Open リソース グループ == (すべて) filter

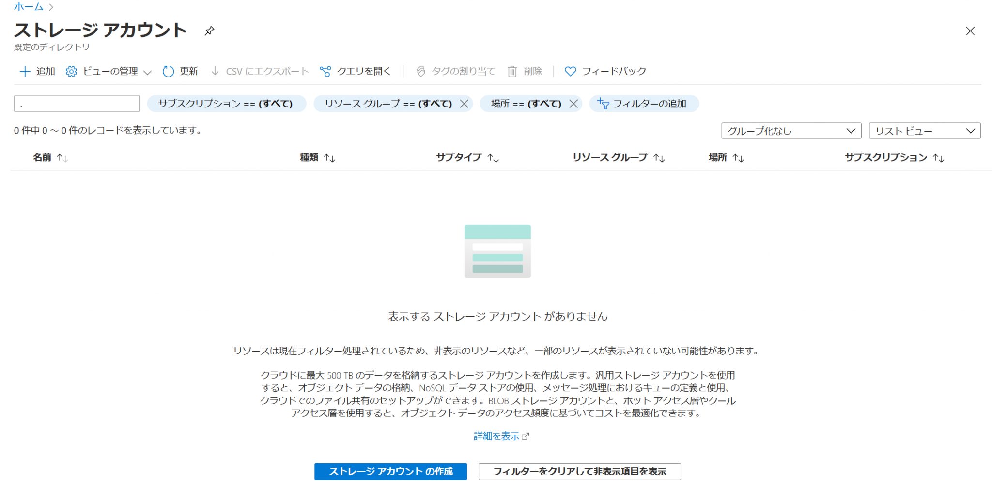click(388, 104)
